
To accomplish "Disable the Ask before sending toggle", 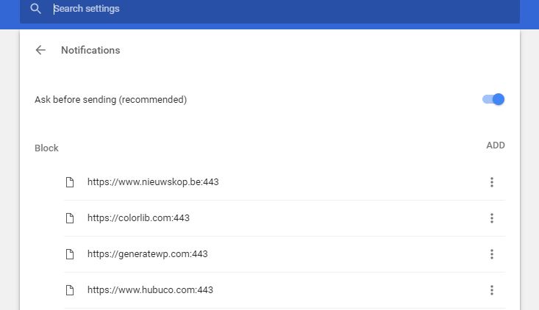I will tap(493, 99).
